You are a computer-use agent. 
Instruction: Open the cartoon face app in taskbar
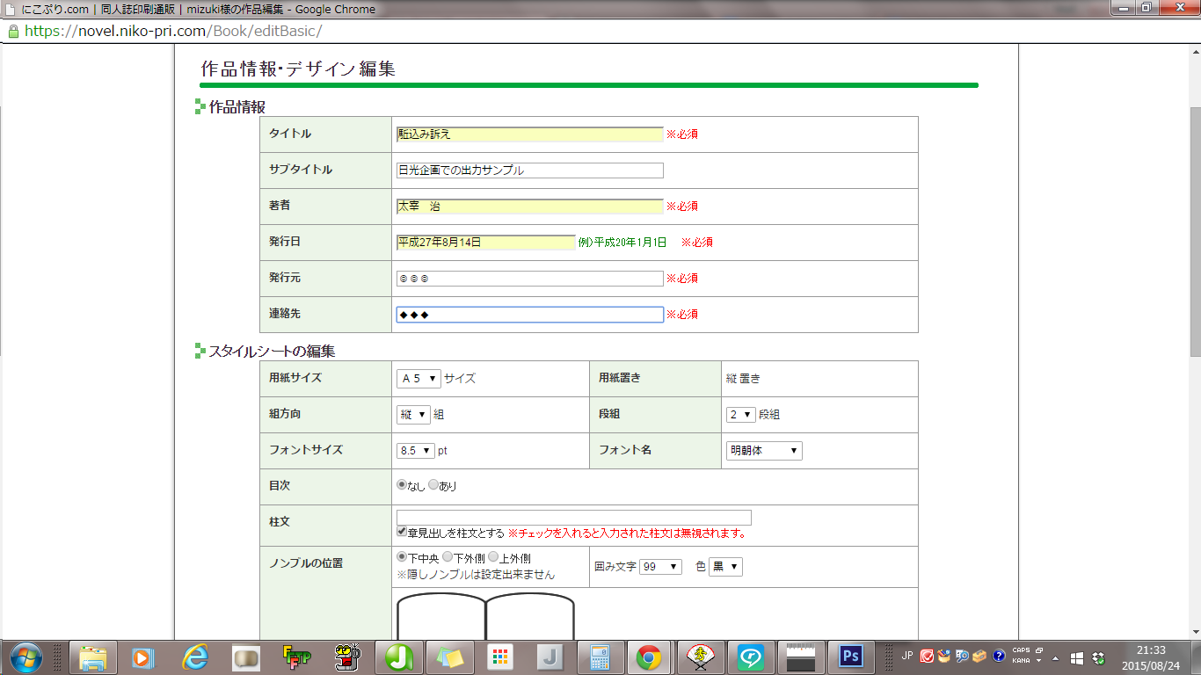[346, 657]
